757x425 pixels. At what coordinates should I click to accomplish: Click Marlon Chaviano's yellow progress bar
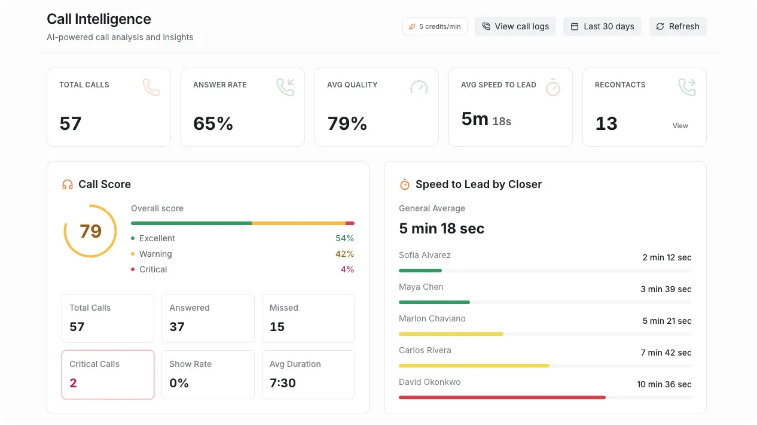coord(451,334)
